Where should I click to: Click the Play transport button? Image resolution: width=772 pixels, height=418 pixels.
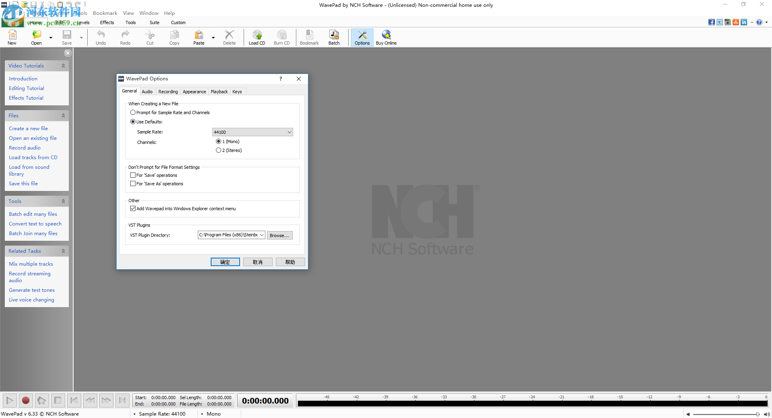click(x=10, y=400)
